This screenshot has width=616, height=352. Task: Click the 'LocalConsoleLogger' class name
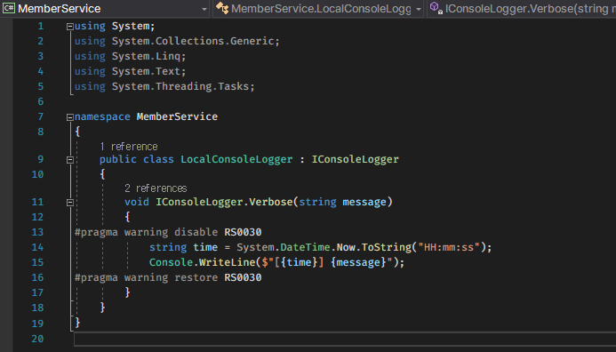click(236, 159)
